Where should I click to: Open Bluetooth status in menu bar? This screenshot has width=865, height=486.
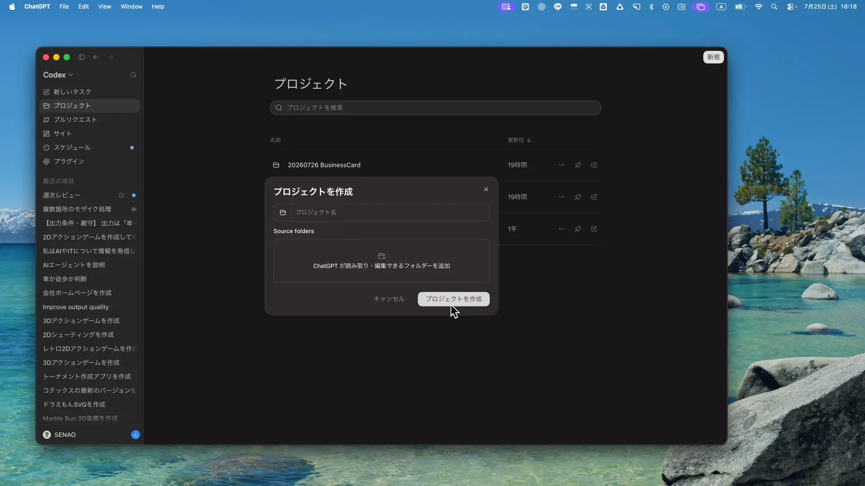click(x=651, y=7)
